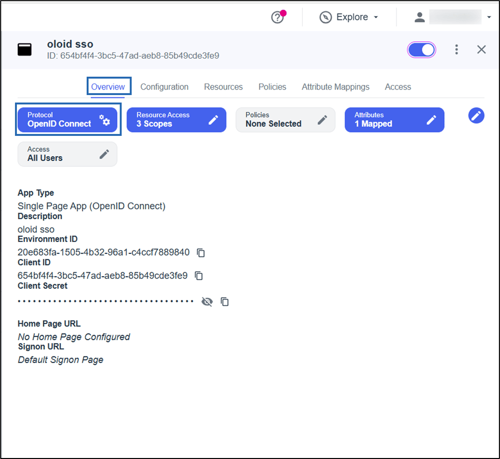Click the No Home Page Configured text

74,337
